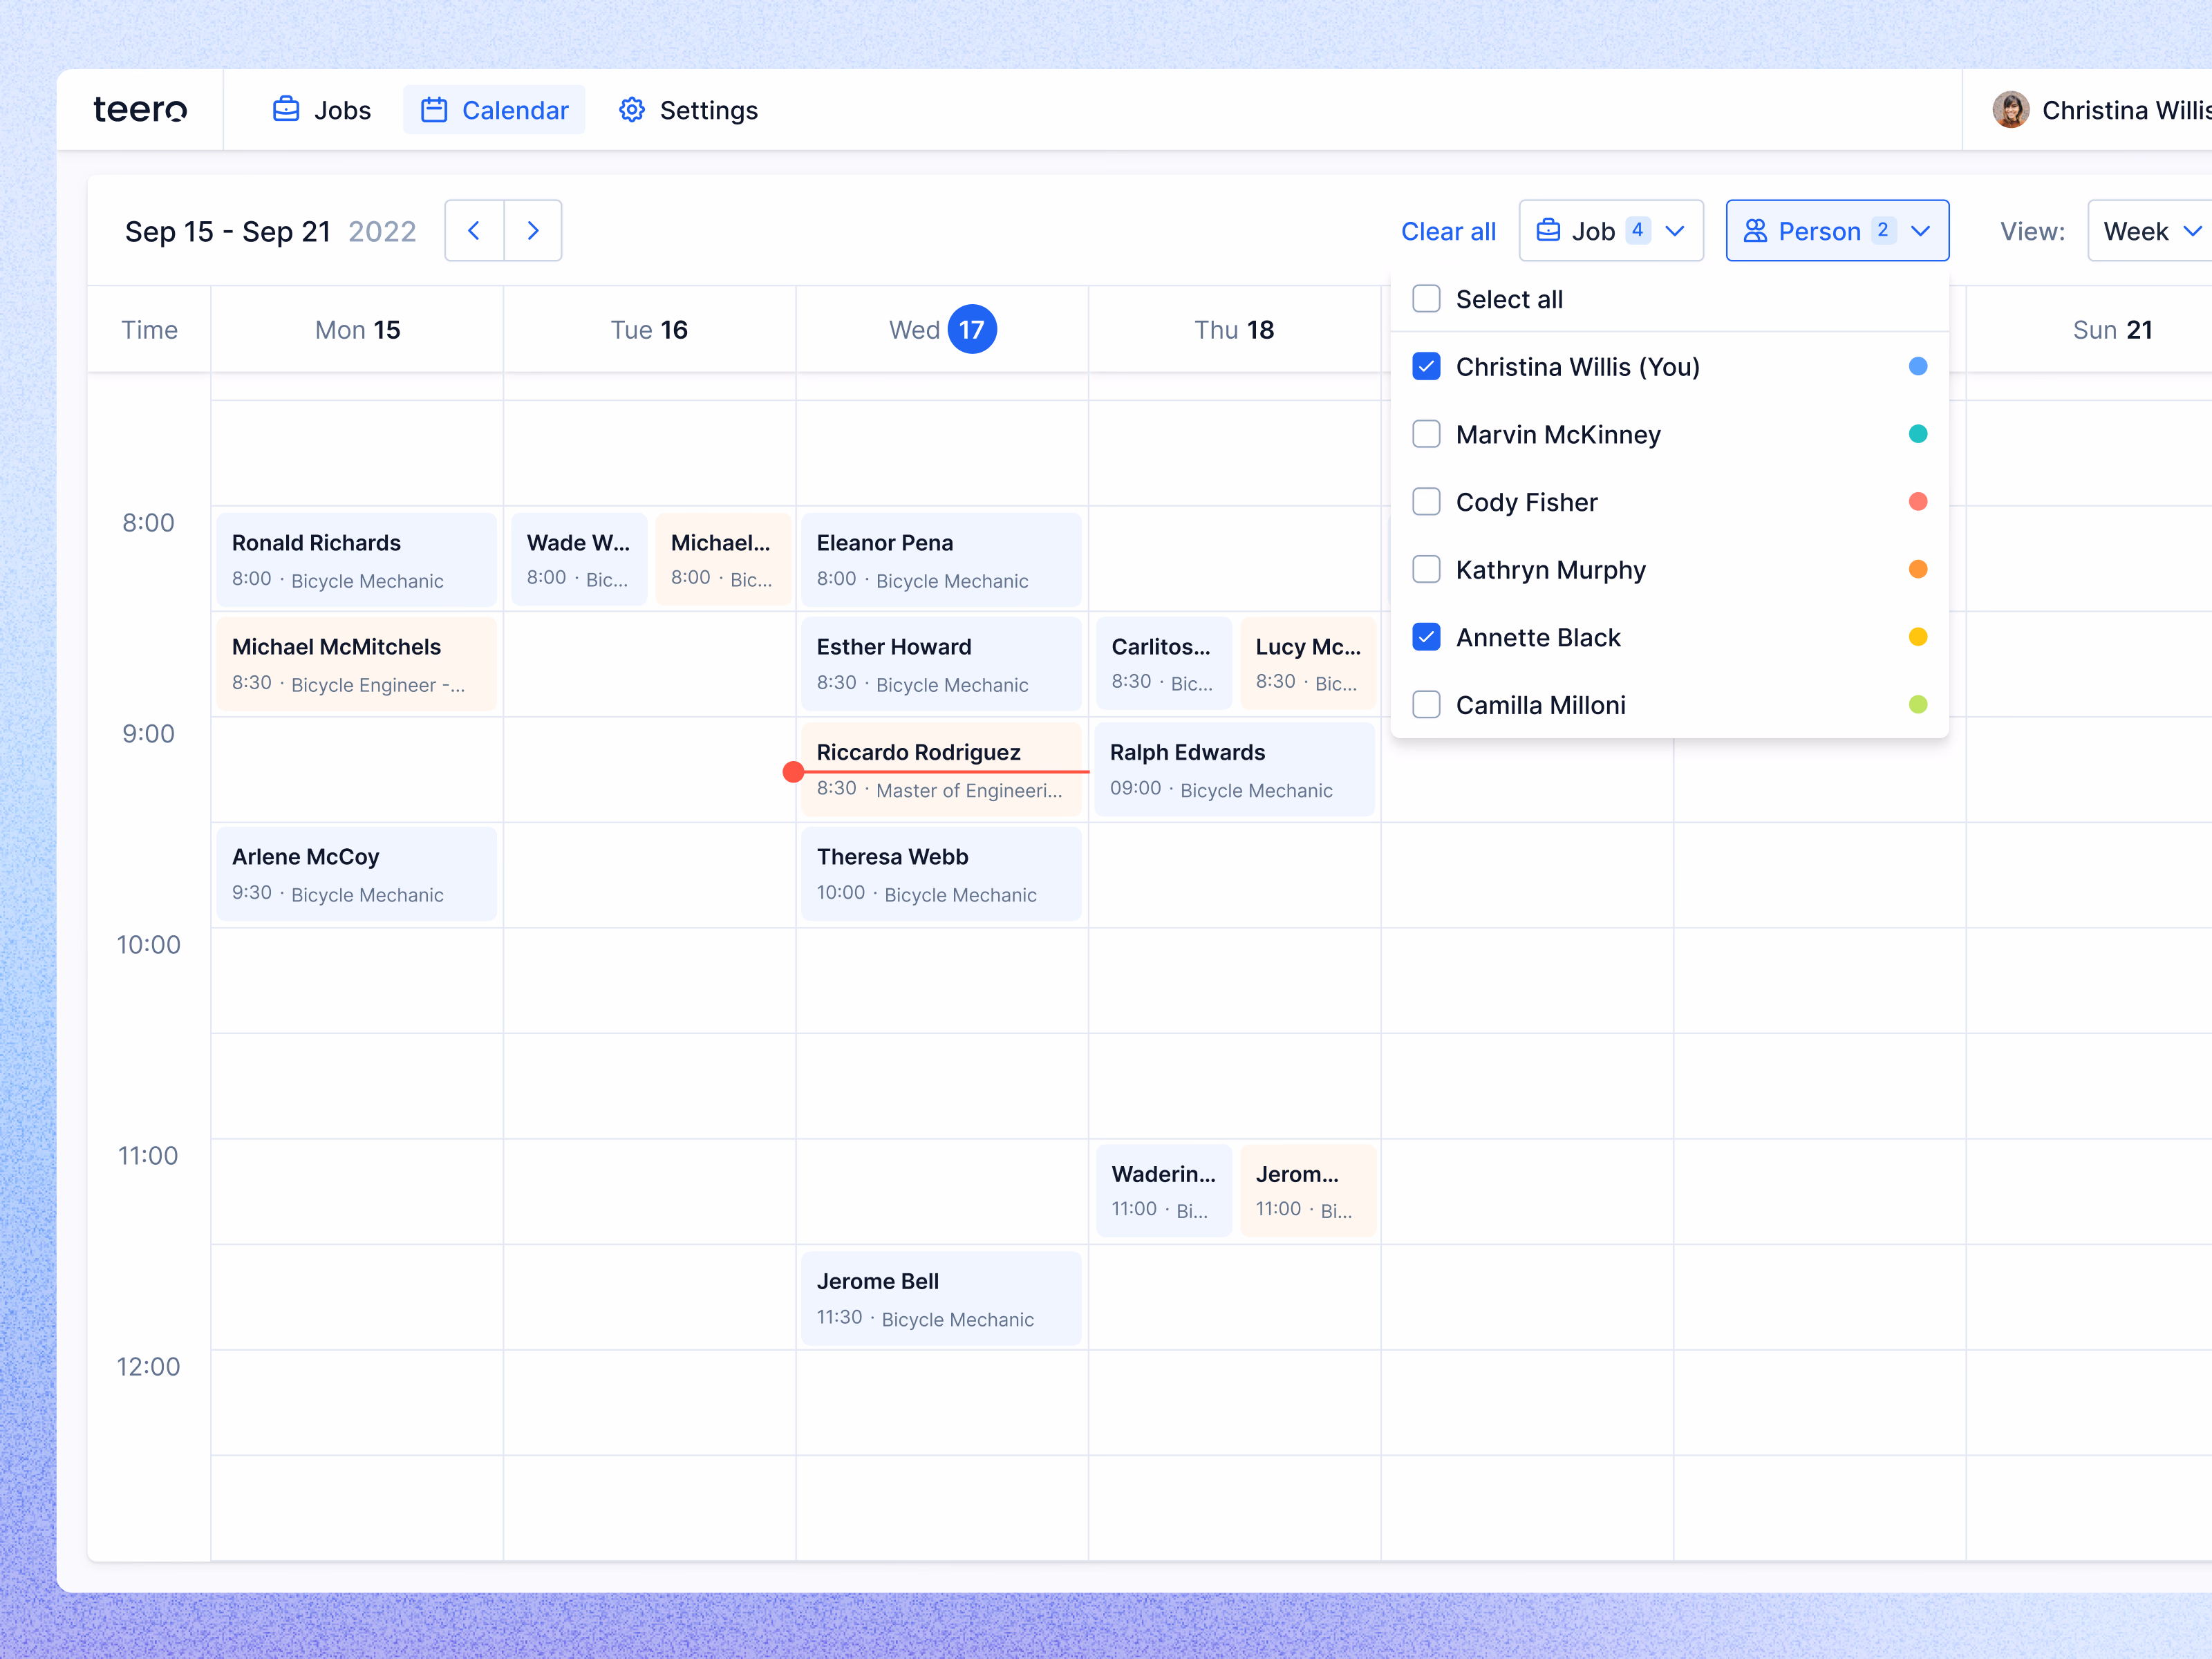Screen dimensions: 2212x1659
Task: Check the Kathryn Murphy checkbox
Action: point(1426,570)
